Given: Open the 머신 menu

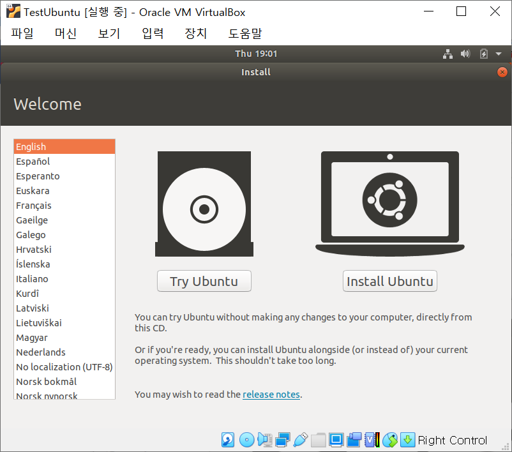Looking at the screenshot, I should (x=66, y=33).
